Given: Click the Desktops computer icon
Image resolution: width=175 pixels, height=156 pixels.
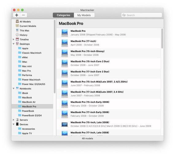Looking at the screenshot, I should [17, 44].
